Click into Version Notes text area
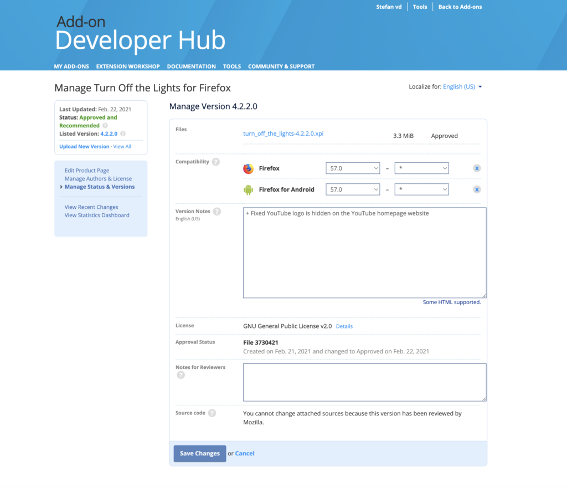This screenshot has width=567, height=488. (x=364, y=253)
